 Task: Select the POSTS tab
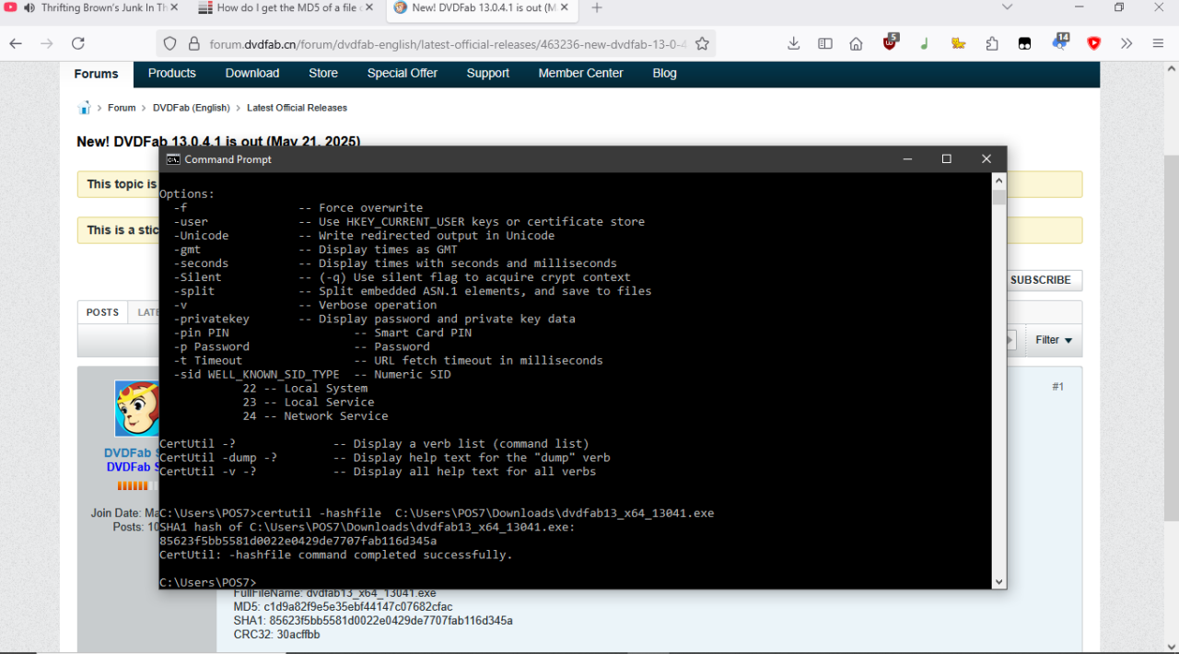(x=102, y=312)
